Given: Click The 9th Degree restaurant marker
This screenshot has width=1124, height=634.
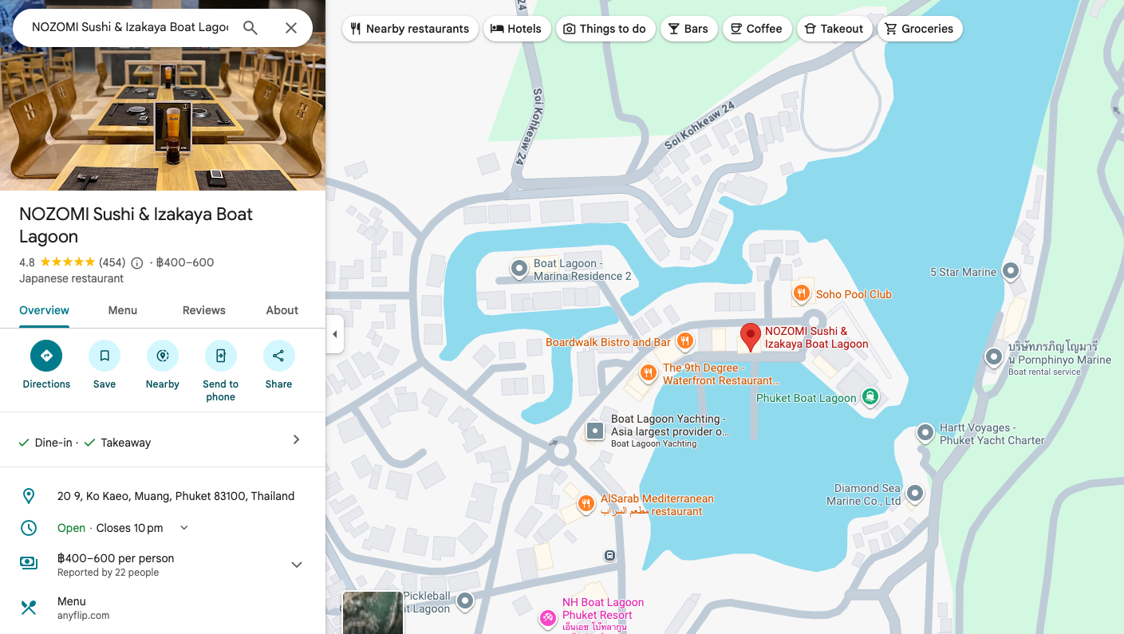Looking at the screenshot, I should (x=649, y=372).
